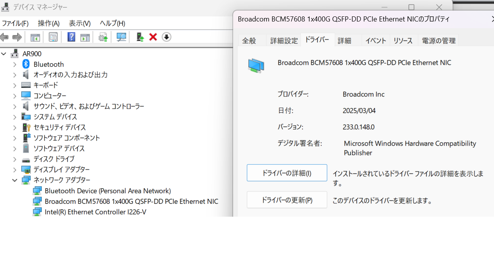
Task: Open the blue Help question mark icon
Action: (71, 37)
